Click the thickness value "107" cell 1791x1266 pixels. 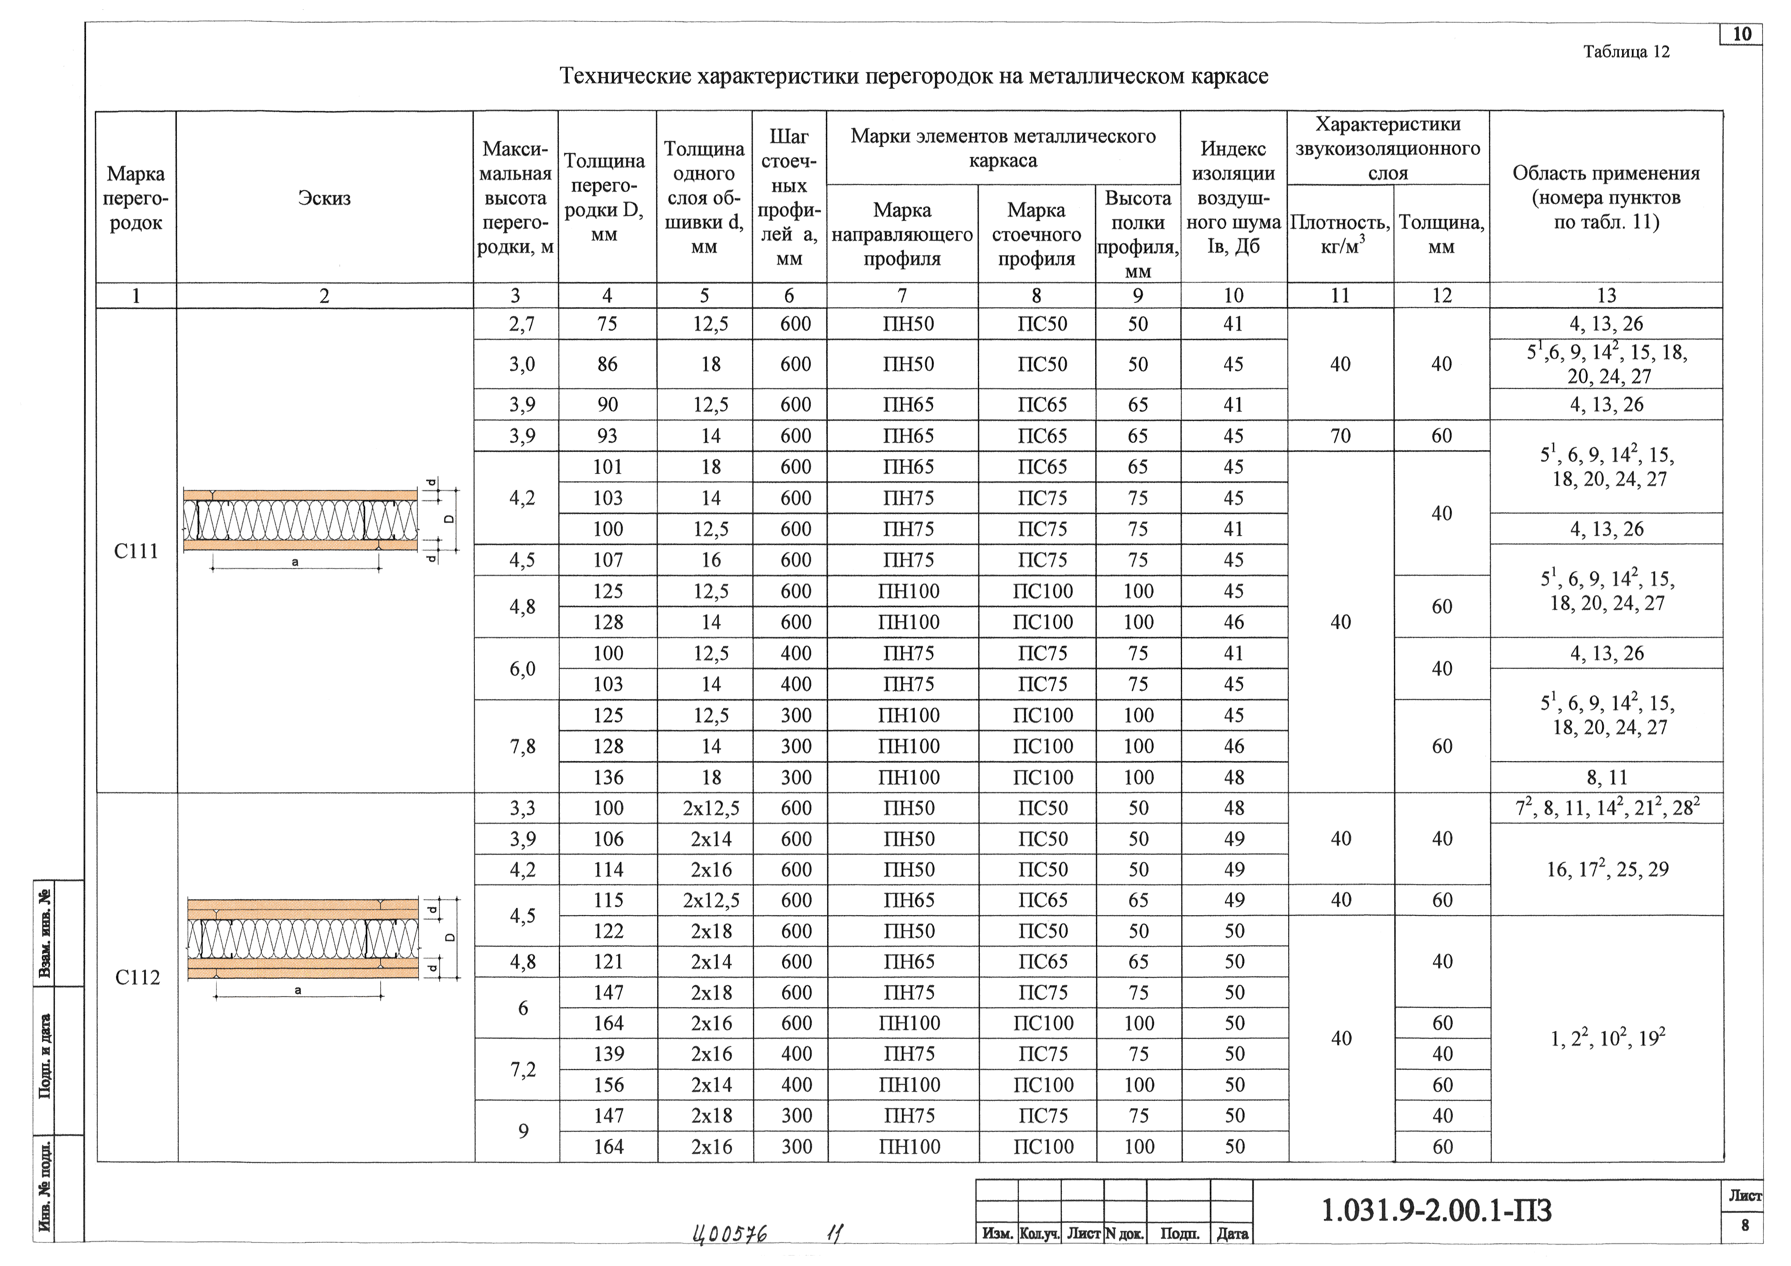[608, 560]
